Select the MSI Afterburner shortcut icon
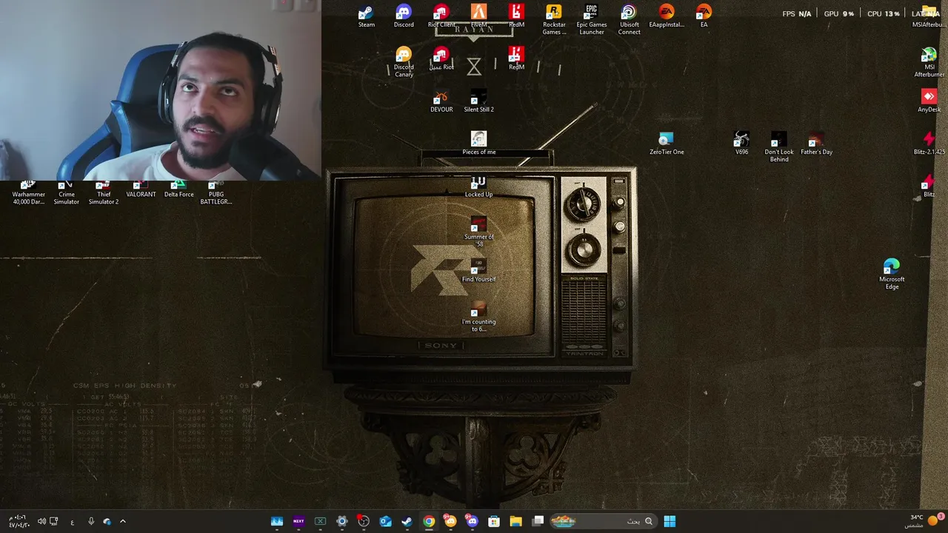 point(929,62)
